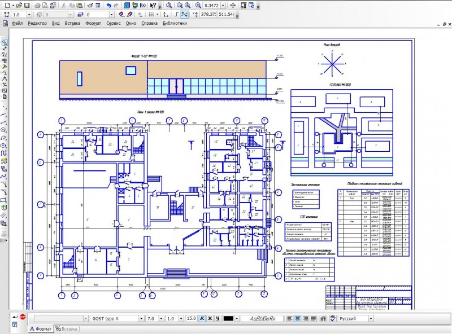Open print preview
The width and height of the screenshot is (452, 334).
(x=45, y=5)
